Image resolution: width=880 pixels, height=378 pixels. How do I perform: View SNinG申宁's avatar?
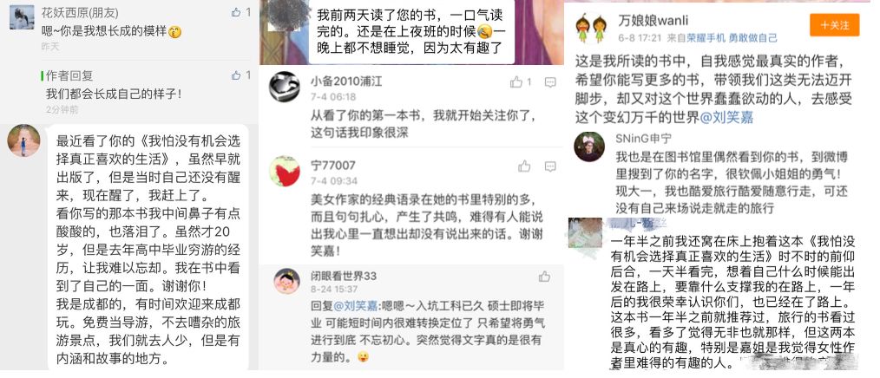point(589,147)
